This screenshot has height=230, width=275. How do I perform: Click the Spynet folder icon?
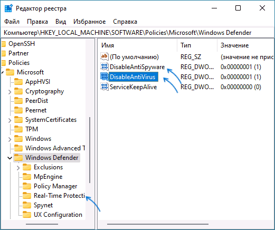[x=27, y=205]
